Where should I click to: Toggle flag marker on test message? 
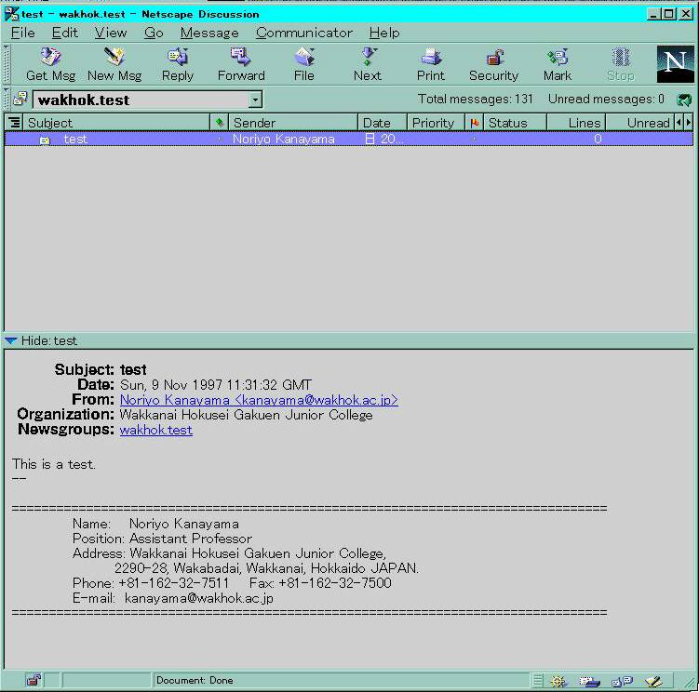pyautogui.click(x=475, y=140)
